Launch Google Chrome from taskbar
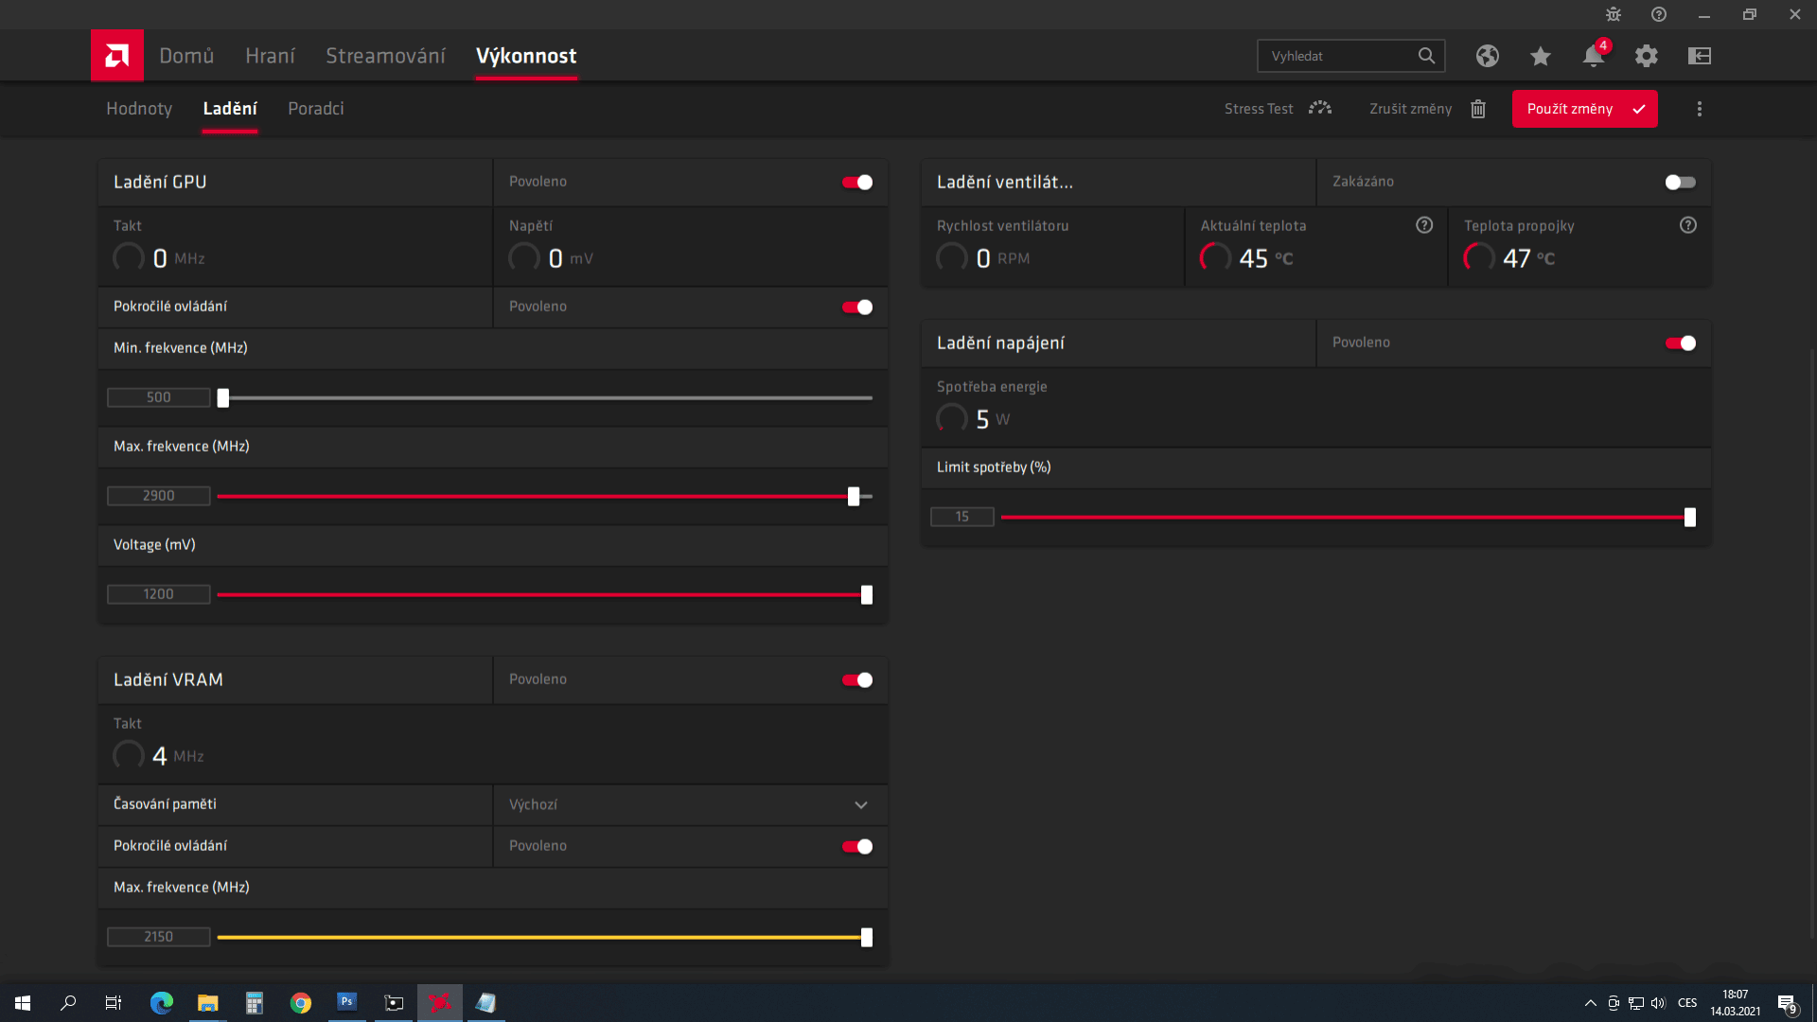The height and width of the screenshot is (1022, 1817). 301,1003
